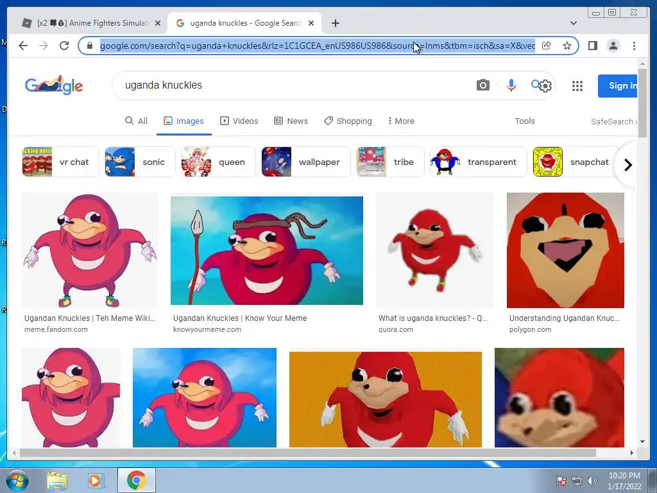Open the Chrome profile avatar

(x=613, y=46)
